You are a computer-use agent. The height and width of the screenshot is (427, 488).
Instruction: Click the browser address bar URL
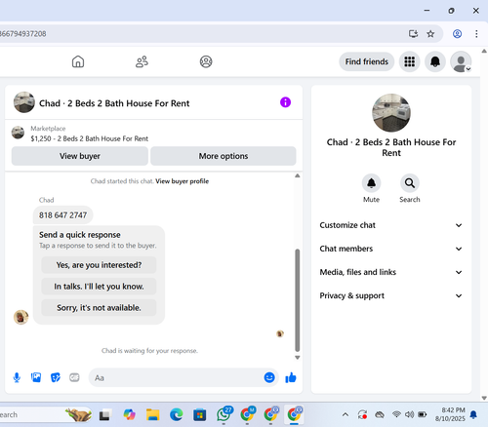point(23,33)
